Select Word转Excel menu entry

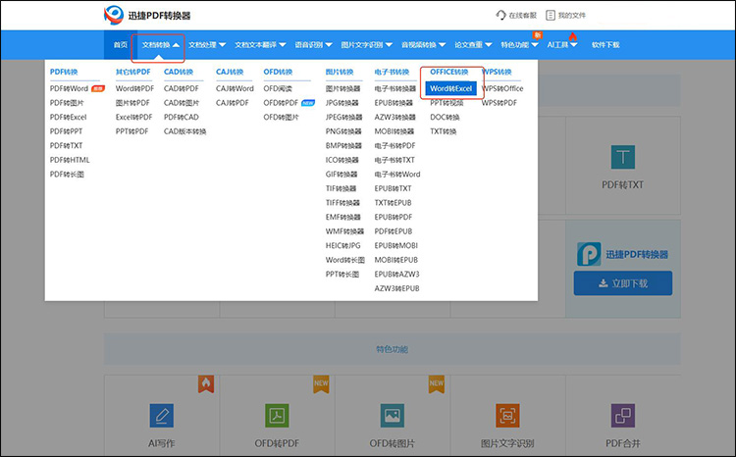click(450, 88)
